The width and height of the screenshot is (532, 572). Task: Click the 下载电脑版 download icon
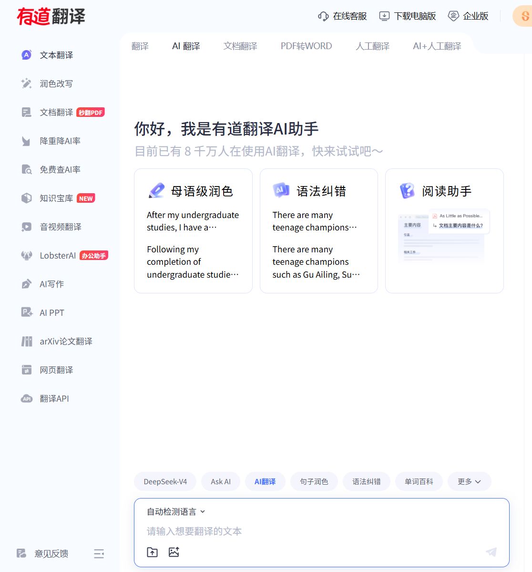tap(384, 16)
